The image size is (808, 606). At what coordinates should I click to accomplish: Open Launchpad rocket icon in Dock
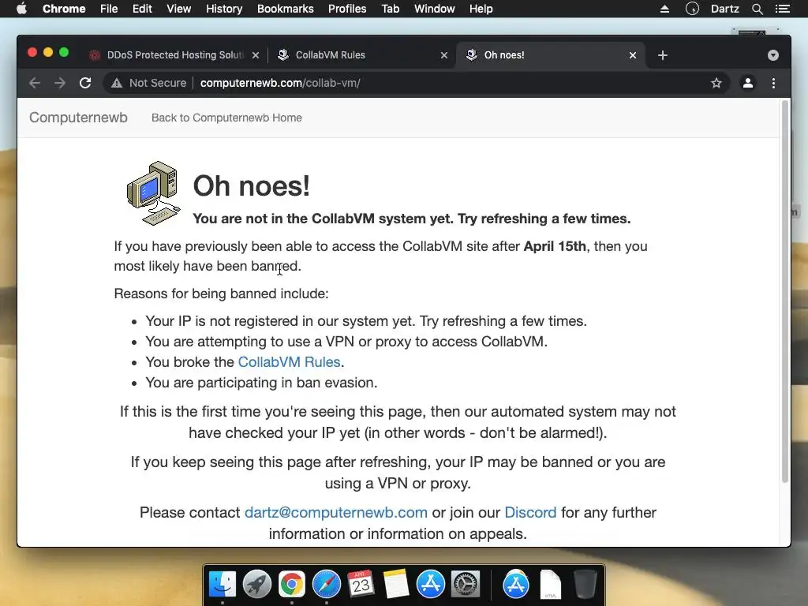[x=257, y=585]
